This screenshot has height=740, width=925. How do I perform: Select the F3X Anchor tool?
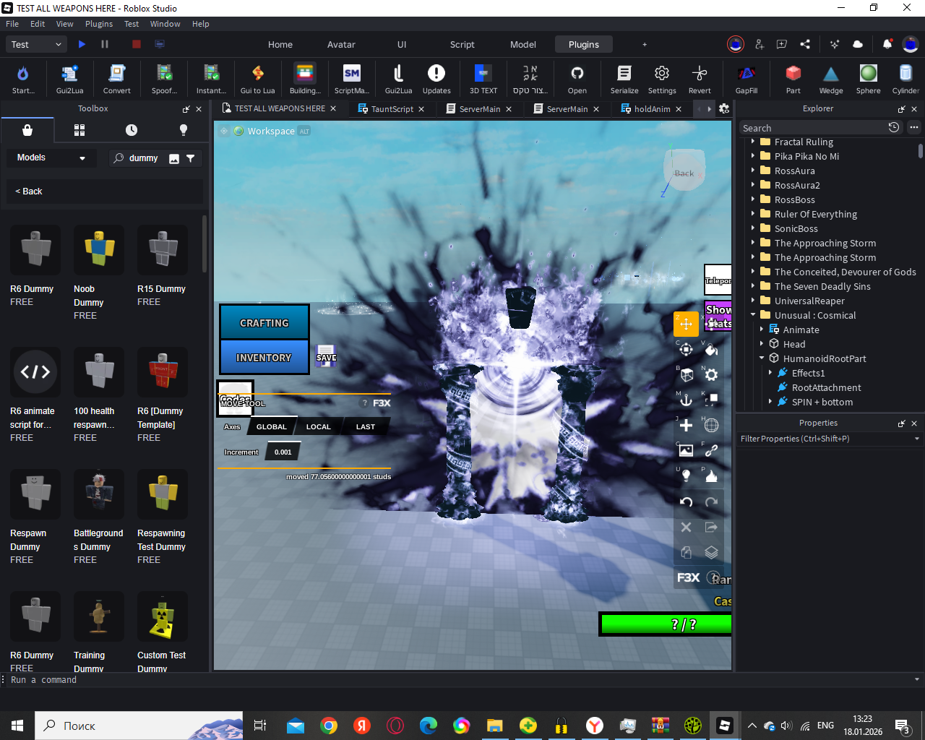(x=687, y=400)
